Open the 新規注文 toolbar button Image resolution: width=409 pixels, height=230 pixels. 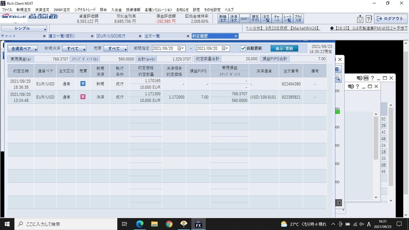223,18
